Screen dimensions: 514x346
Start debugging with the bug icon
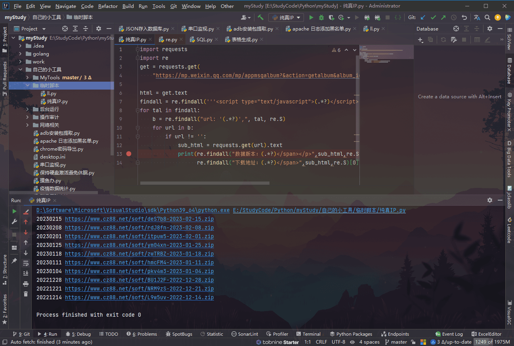tap(321, 17)
